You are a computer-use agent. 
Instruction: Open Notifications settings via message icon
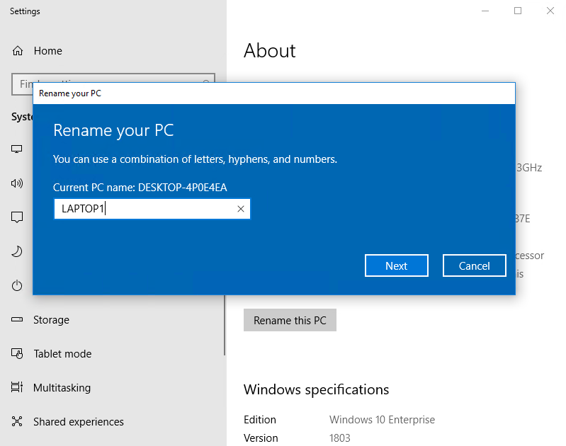tap(17, 217)
